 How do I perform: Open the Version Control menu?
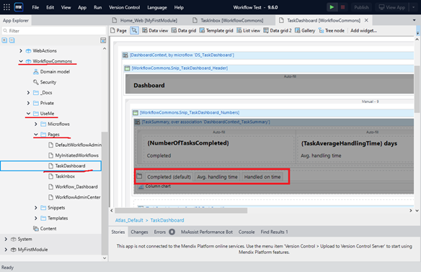(124, 7)
